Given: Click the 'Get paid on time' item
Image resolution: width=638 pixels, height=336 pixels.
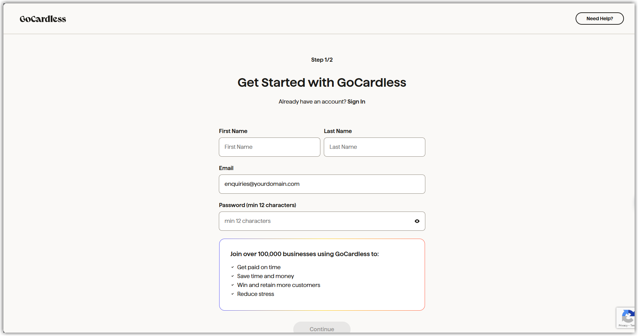Looking at the screenshot, I should tap(259, 267).
